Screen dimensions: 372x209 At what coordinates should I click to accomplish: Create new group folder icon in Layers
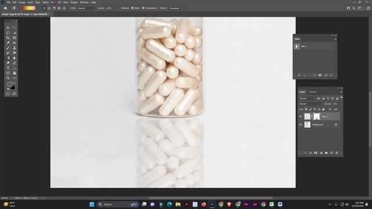pos(326,153)
